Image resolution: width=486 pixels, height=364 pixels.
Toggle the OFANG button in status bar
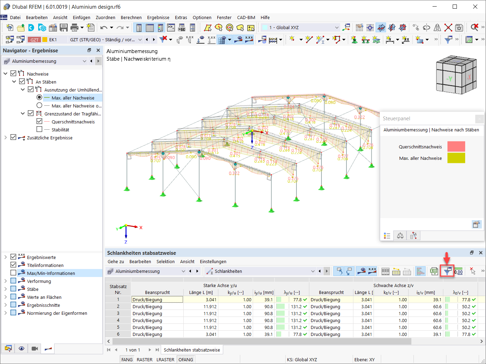(x=186, y=359)
